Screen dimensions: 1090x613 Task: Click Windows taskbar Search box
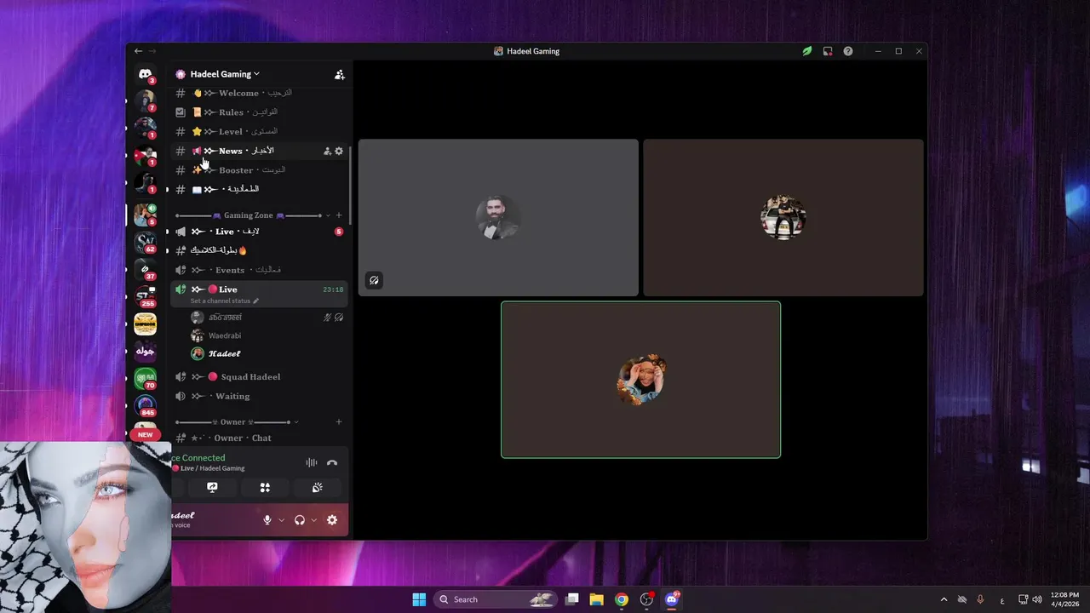coord(495,599)
